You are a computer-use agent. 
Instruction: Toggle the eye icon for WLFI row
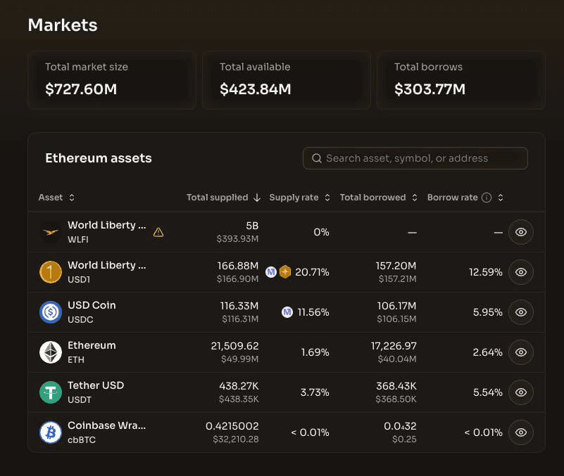coord(521,232)
